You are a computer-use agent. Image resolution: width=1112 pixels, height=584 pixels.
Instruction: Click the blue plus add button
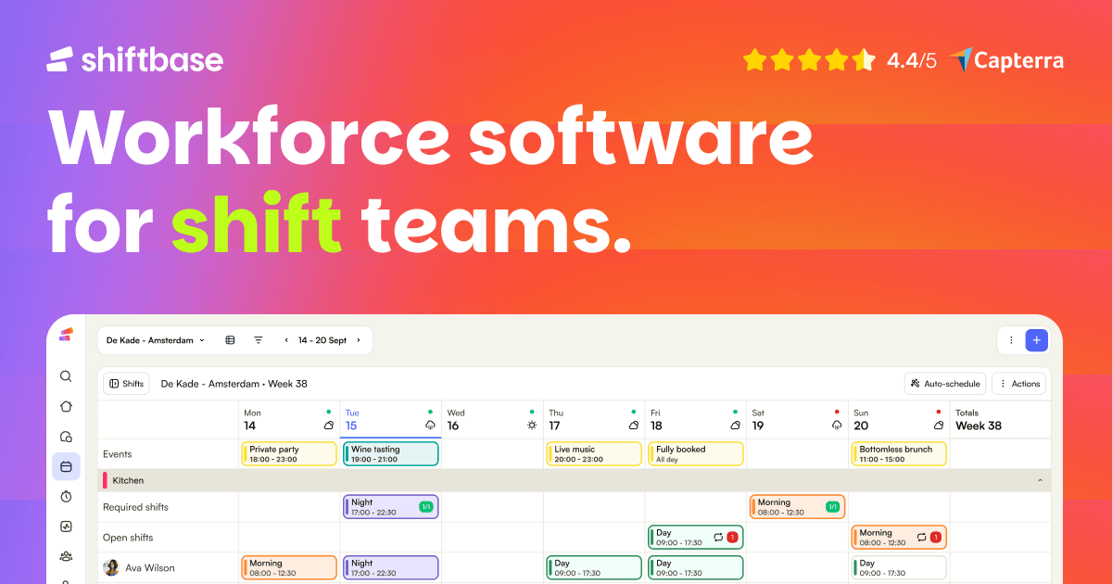tap(1036, 340)
